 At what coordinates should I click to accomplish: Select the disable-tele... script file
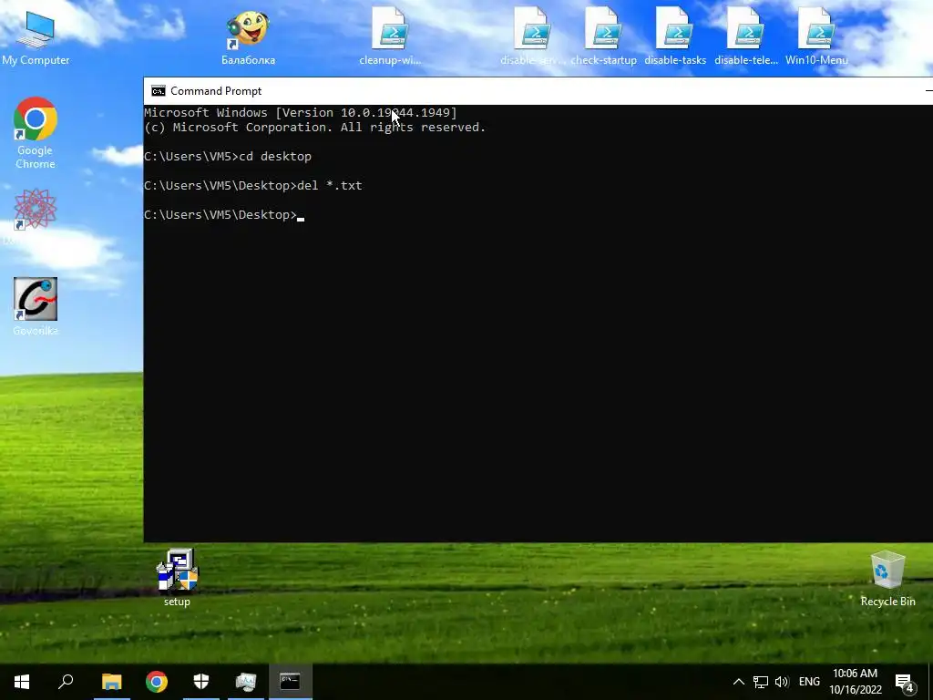coord(746,36)
